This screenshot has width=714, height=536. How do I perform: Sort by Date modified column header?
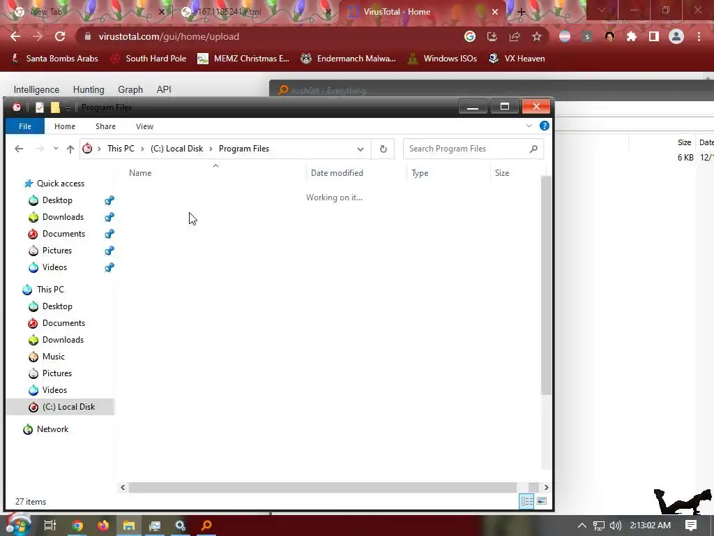[x=337, y=173]
